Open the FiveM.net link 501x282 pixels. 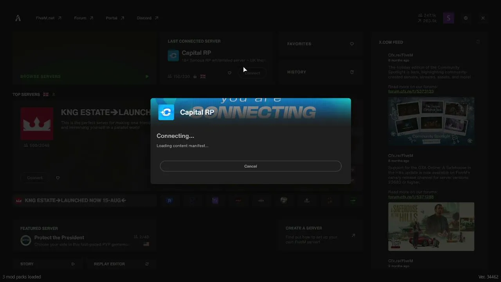(x=49, y=18)
